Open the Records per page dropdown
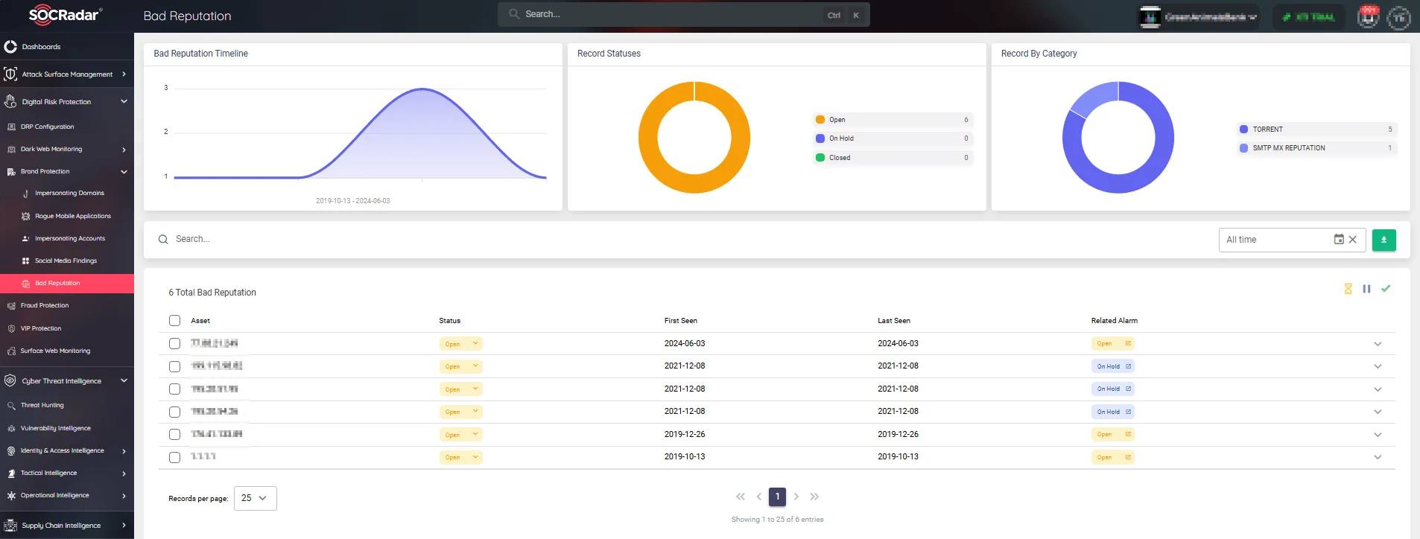This screenshot has width=1420, height=539. [256, 498]
